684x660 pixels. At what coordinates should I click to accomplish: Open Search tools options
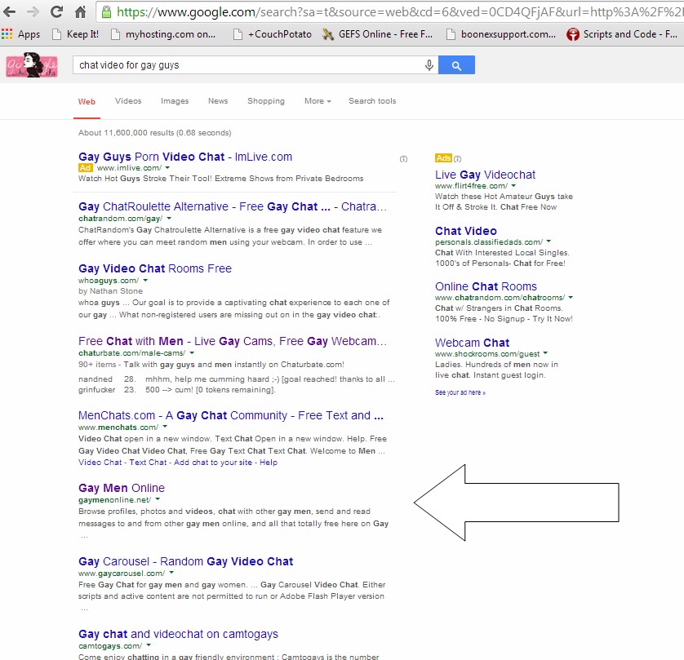click(372, 101)
